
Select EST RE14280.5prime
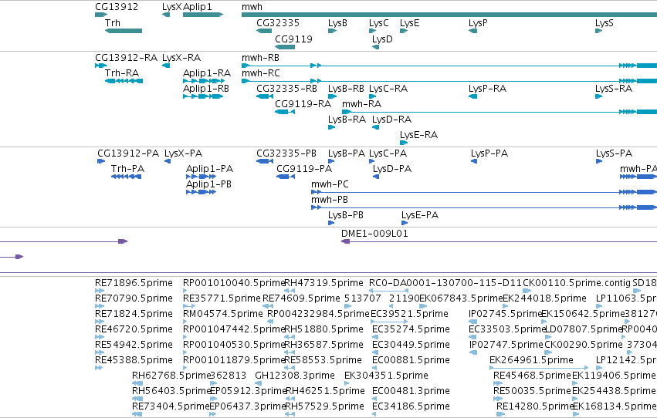click(501, 414)
